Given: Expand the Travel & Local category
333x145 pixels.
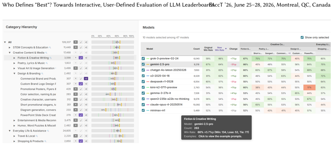Looking at the screenshot, I should click(15, 136).
